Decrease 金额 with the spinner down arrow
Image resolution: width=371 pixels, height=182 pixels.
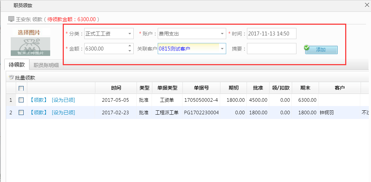point(129,51)
